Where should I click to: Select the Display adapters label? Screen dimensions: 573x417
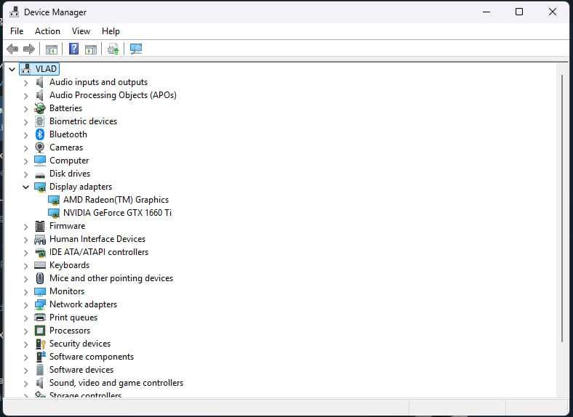(81, 187)
